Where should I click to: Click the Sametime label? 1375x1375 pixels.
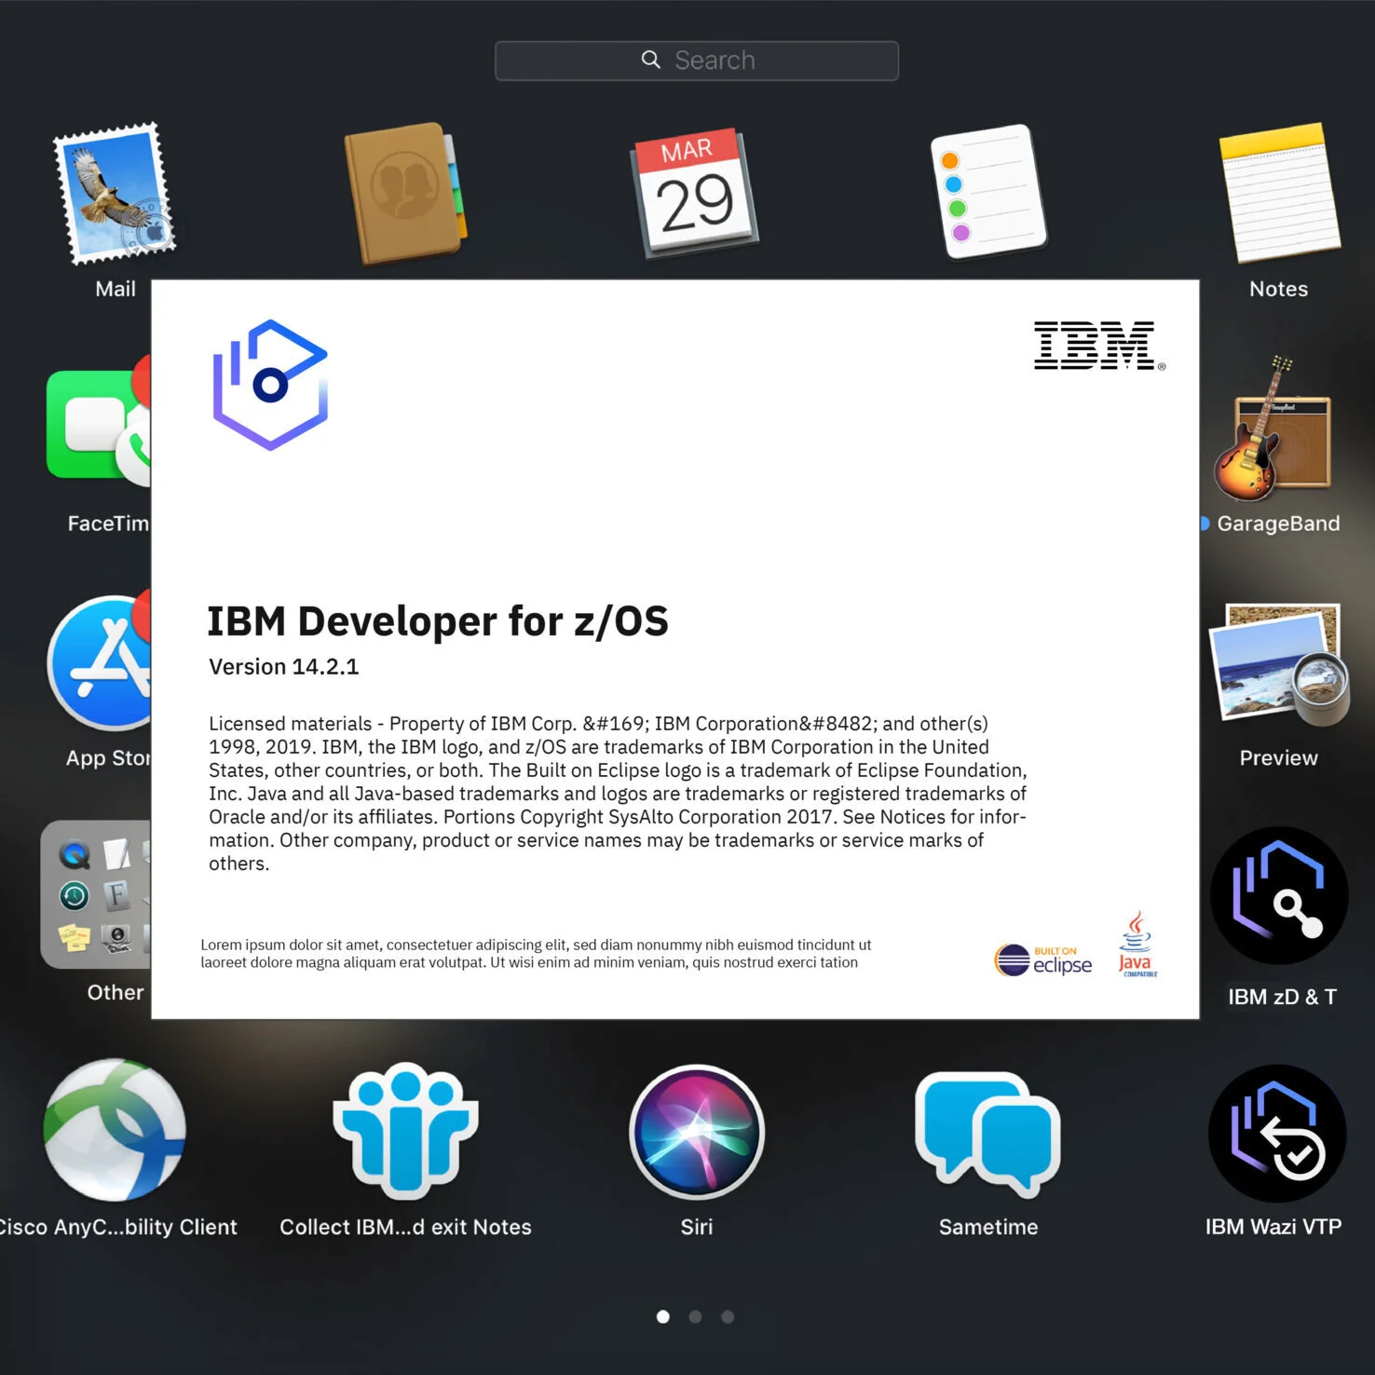coord(988,1227)
